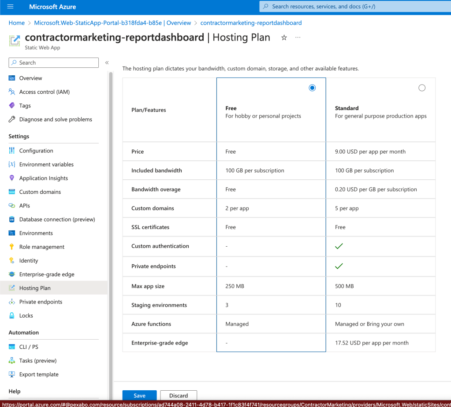
Task: Click the 'Staging environments' row label
Action: 159,305
